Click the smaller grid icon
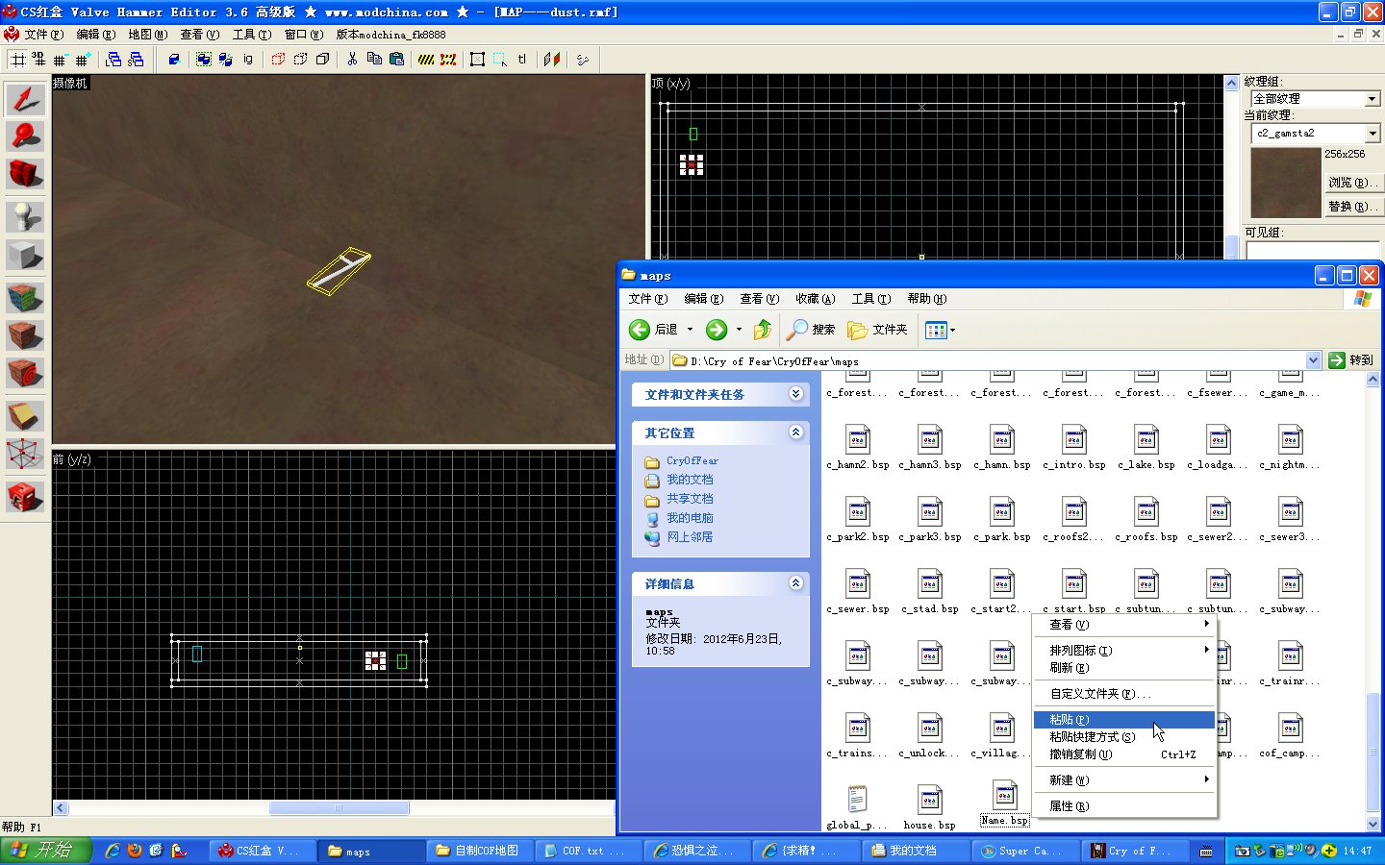 60,60
